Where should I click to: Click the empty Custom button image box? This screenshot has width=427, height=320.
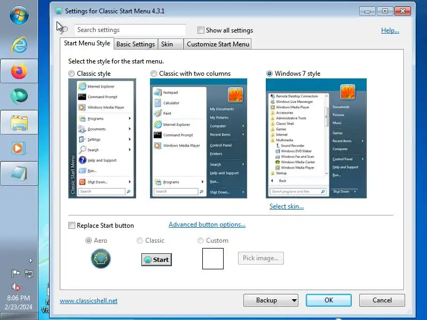(213, 259)
